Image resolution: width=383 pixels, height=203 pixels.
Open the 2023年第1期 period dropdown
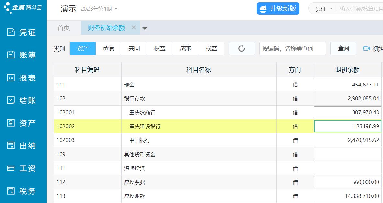99,9
